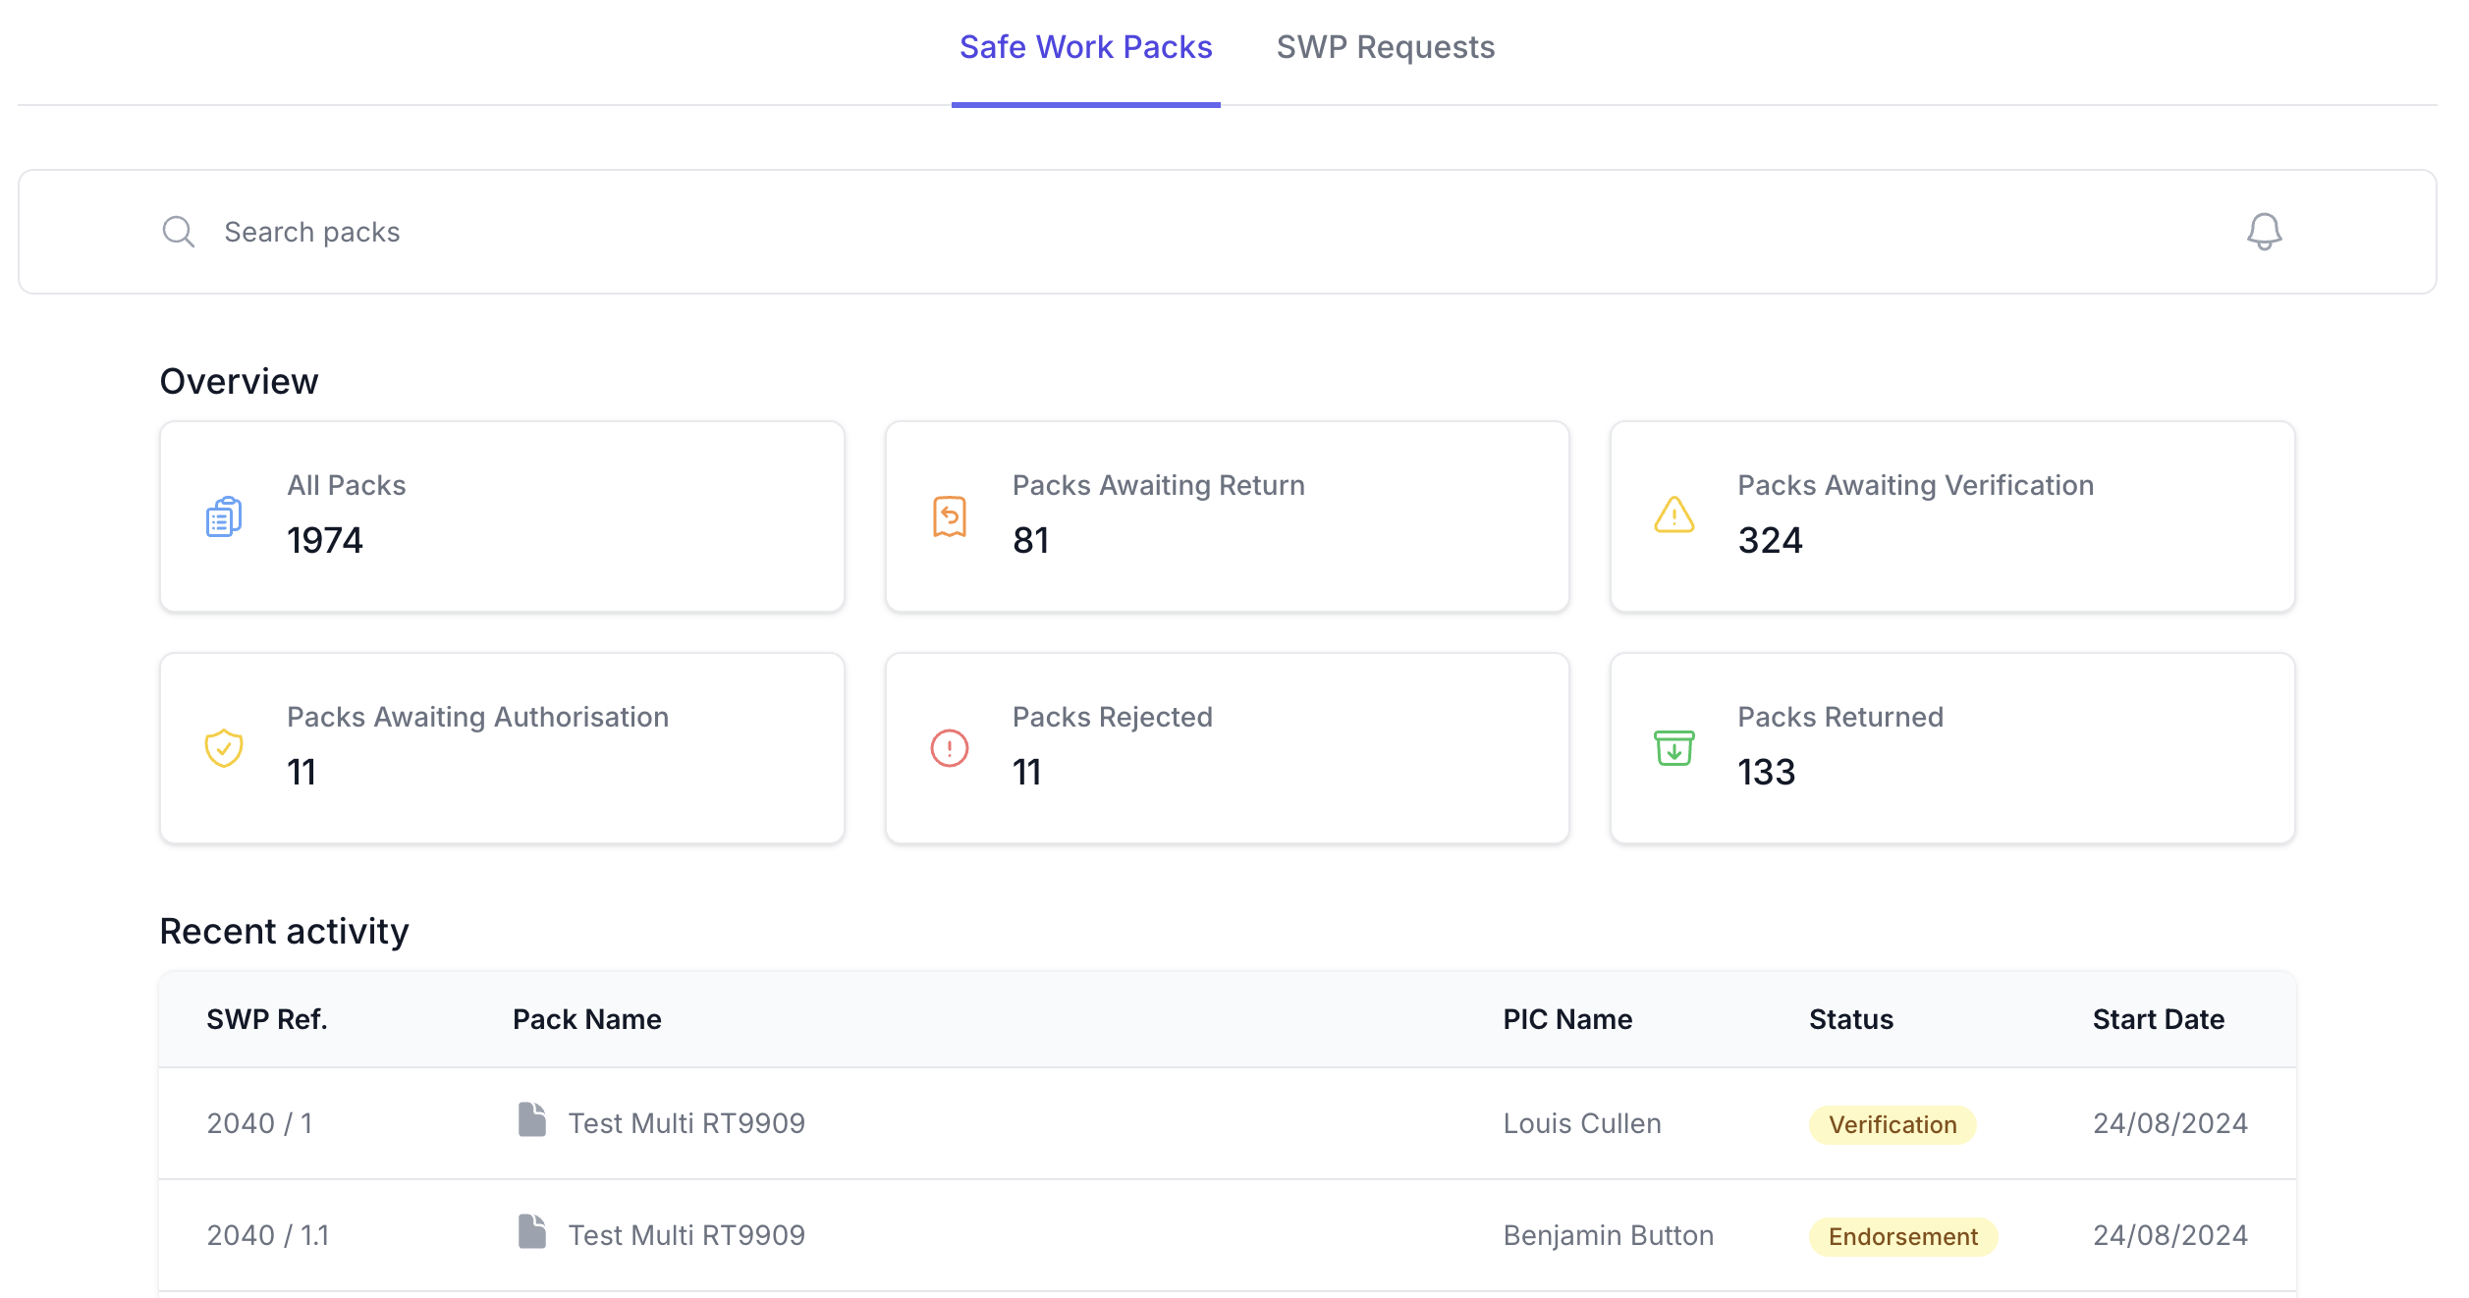Click the Verification status badge
The height and width of the screenshot is (1298, 2469).
coord(1892,1124)
